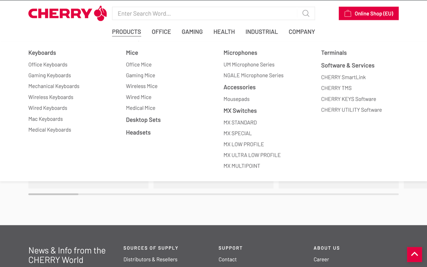Go to Mice category heading

pyautogui.click(x=132, y=53)
